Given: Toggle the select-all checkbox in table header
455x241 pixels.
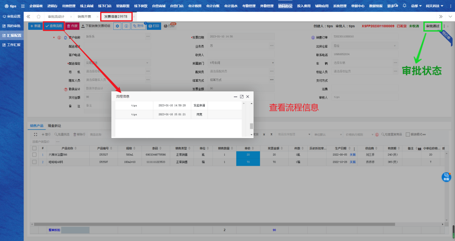Looking at the screenshot, I should pyautogui.click(x=34, y=148).
